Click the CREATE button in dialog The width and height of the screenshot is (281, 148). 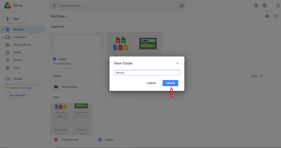170,83
